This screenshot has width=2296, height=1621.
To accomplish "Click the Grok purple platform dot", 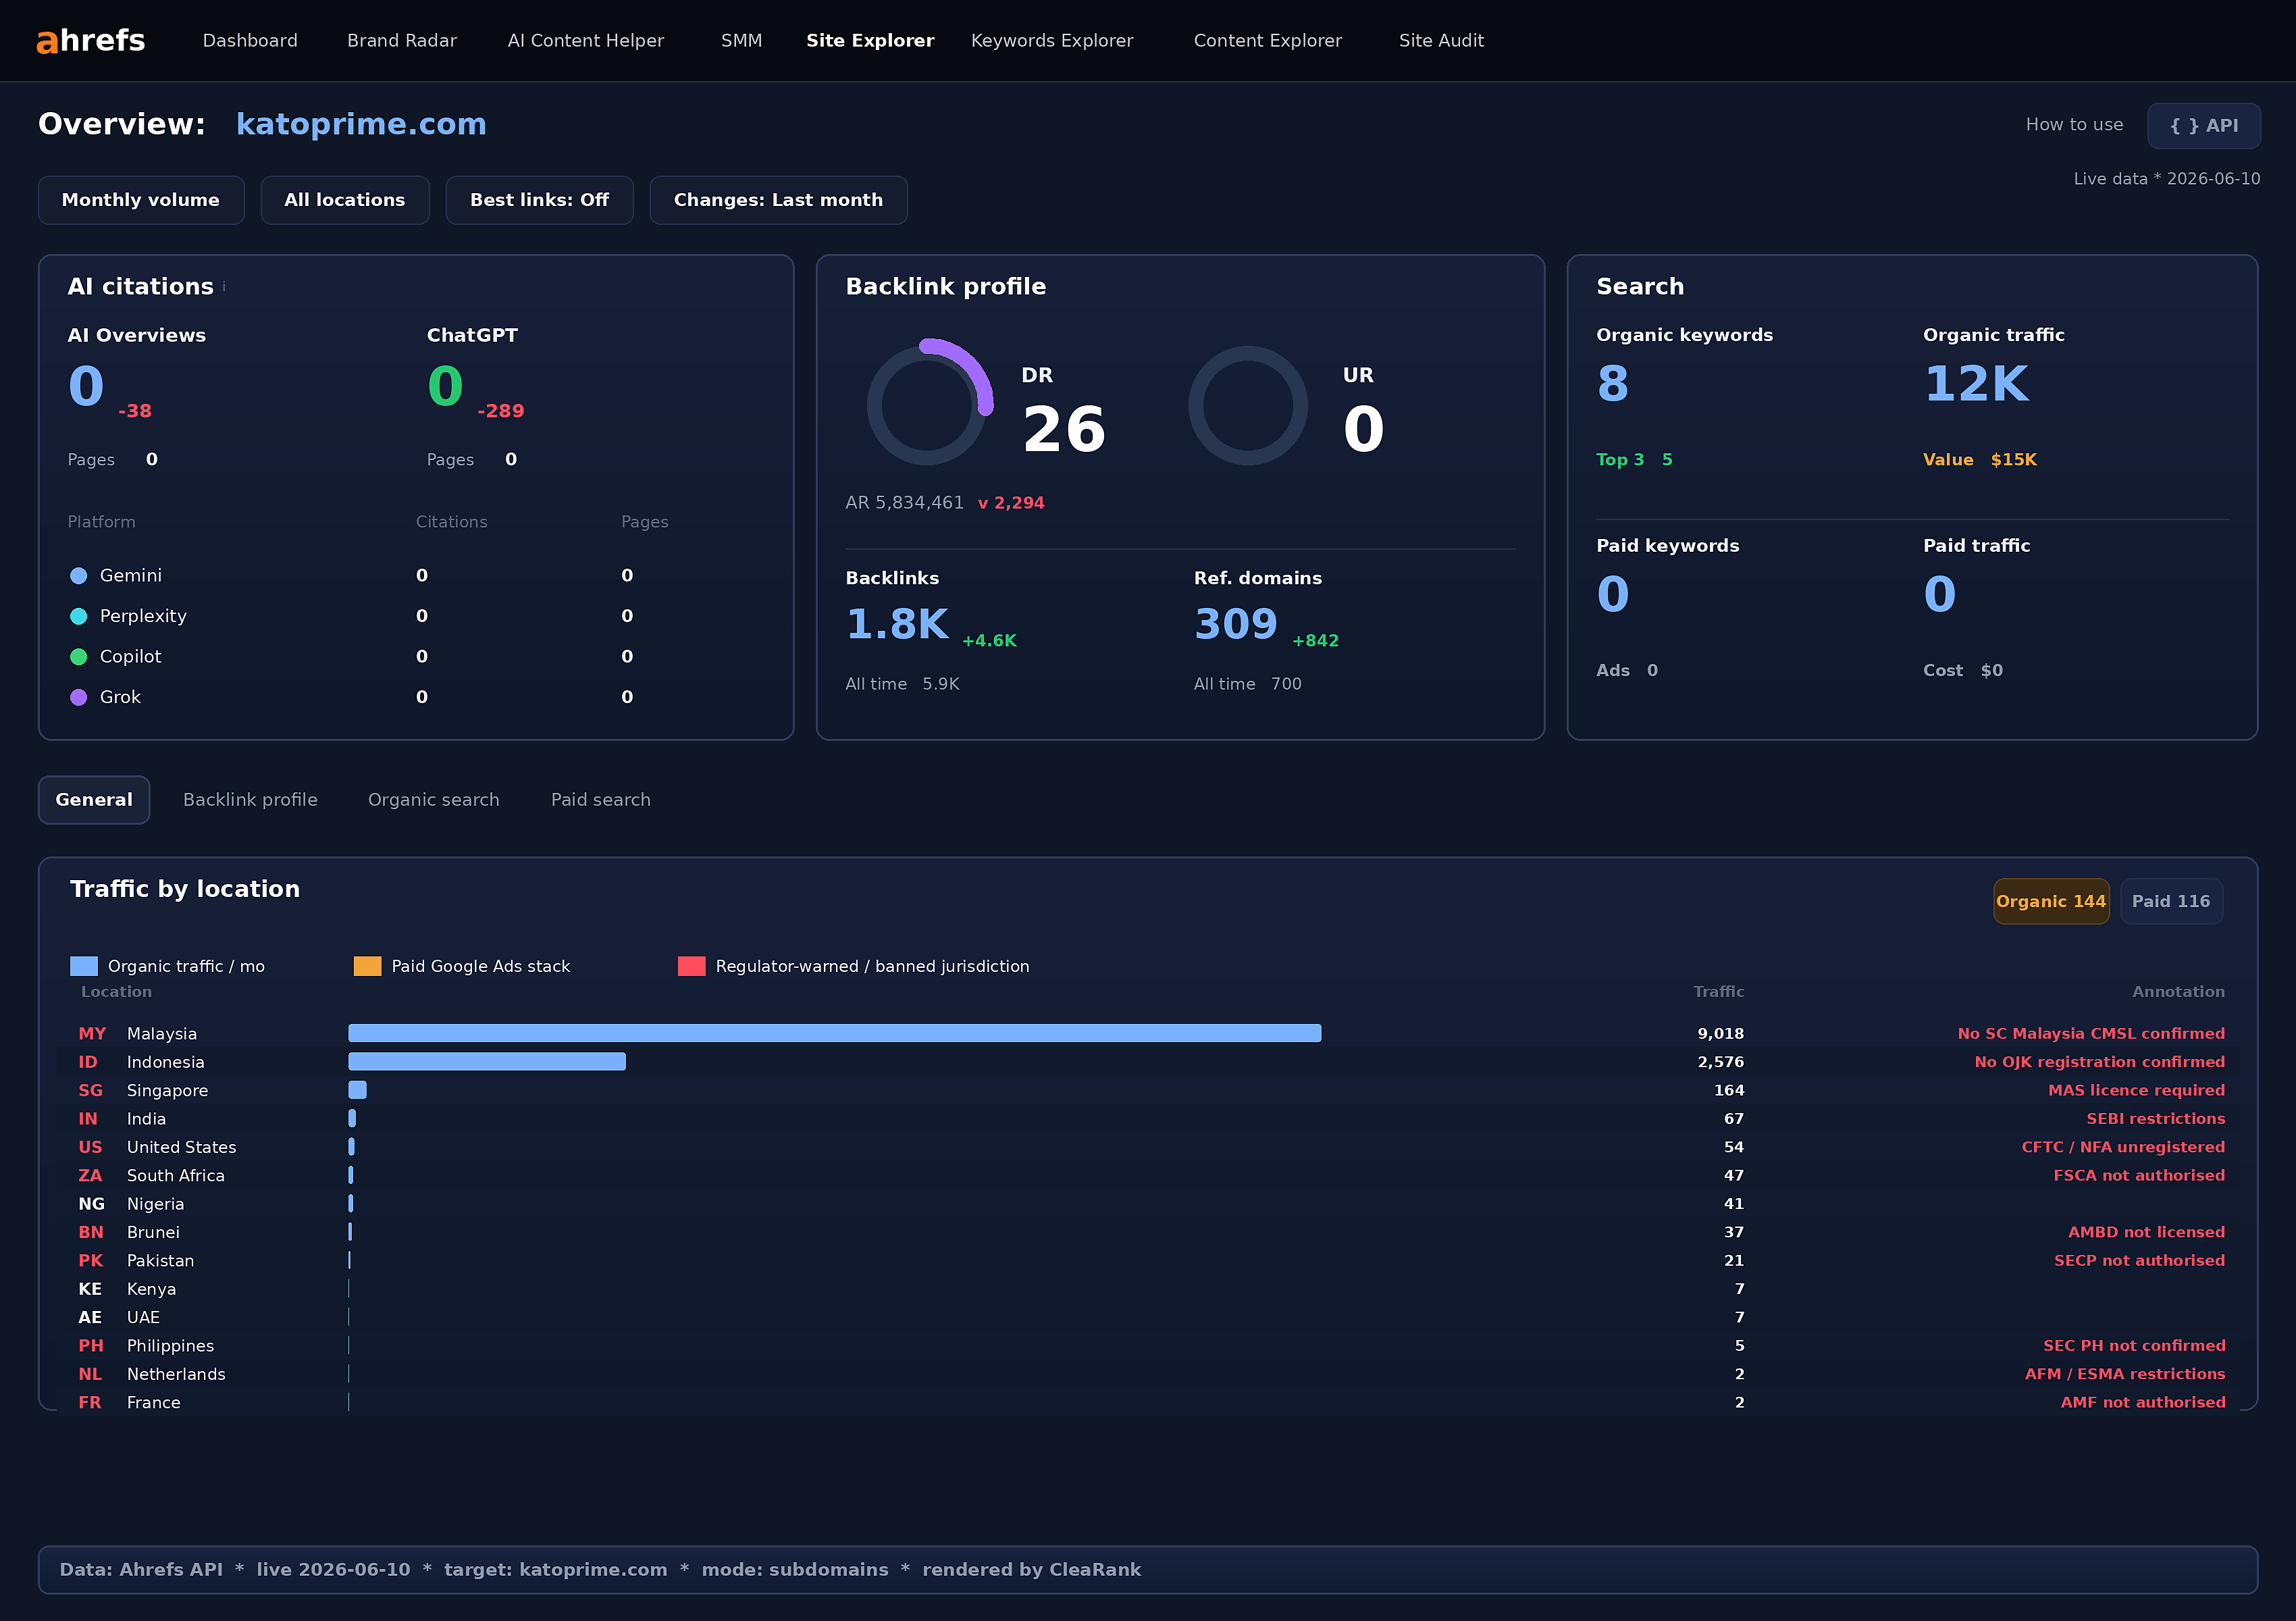I will pyautogui.click(x=79, y=697).
